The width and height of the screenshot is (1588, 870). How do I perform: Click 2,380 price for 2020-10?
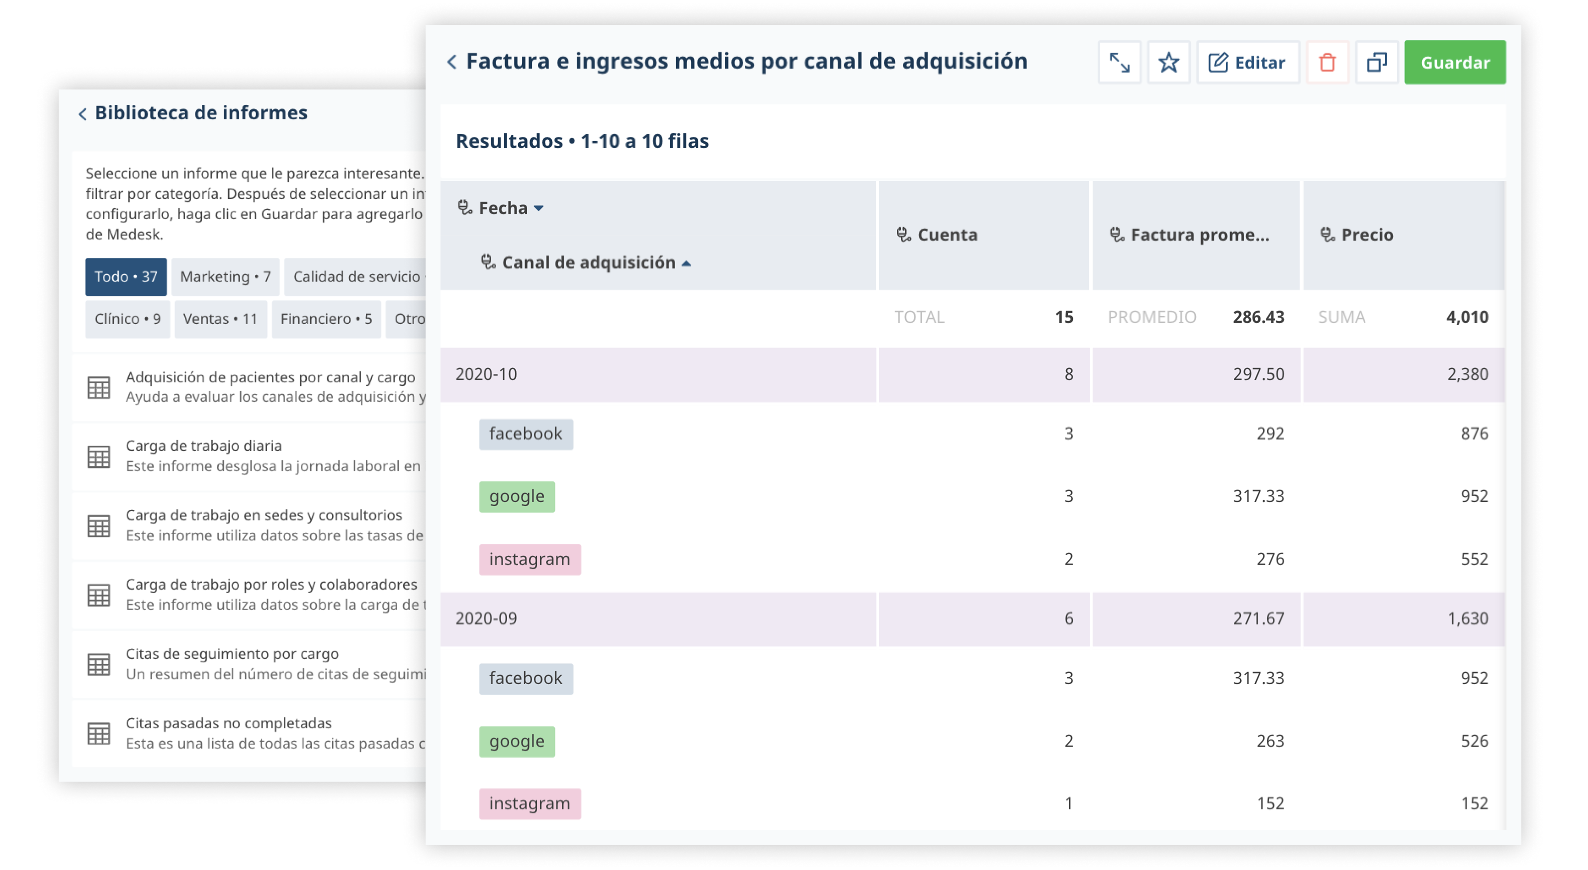coord(1467,375)
